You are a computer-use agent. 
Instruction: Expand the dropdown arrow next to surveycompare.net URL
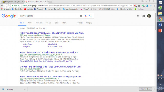(x=58, y=79)
